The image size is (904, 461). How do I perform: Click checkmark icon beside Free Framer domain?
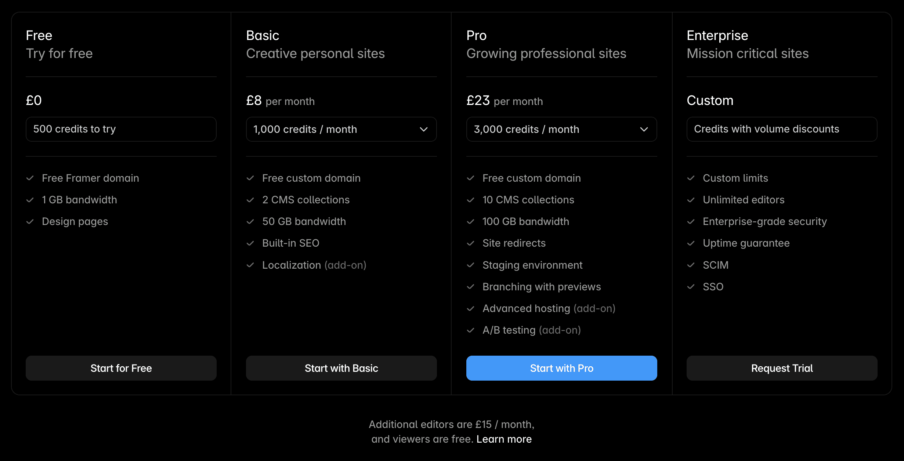(30, 178)
